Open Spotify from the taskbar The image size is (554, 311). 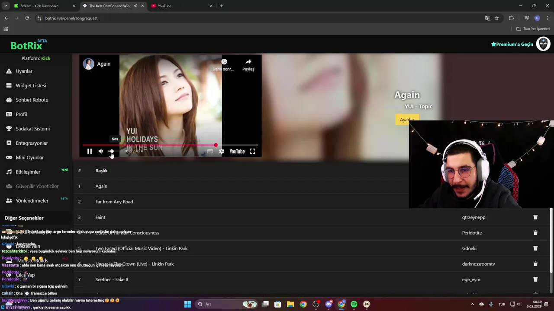pyautogui.click(x=354, y=304)
